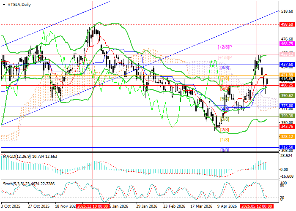The width and height of the screenshot is (296, 211).
Task: Click the 476.60 price scale value
Action: (287, 39)
